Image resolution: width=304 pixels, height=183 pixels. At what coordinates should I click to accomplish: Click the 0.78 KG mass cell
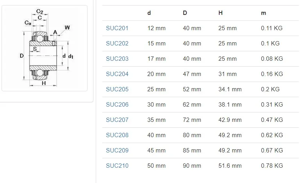pyautogui.click(x=272, y=166)
